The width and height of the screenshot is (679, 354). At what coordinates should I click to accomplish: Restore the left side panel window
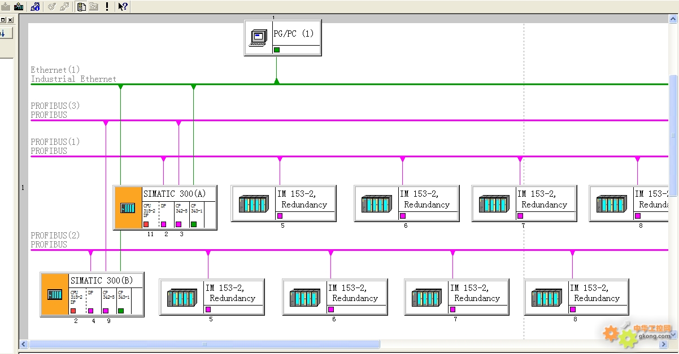click(3, 20)
